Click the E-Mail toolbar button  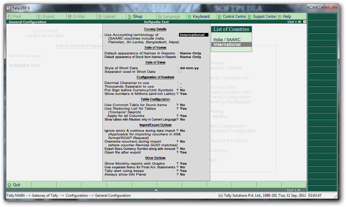(x=82, y=17)
